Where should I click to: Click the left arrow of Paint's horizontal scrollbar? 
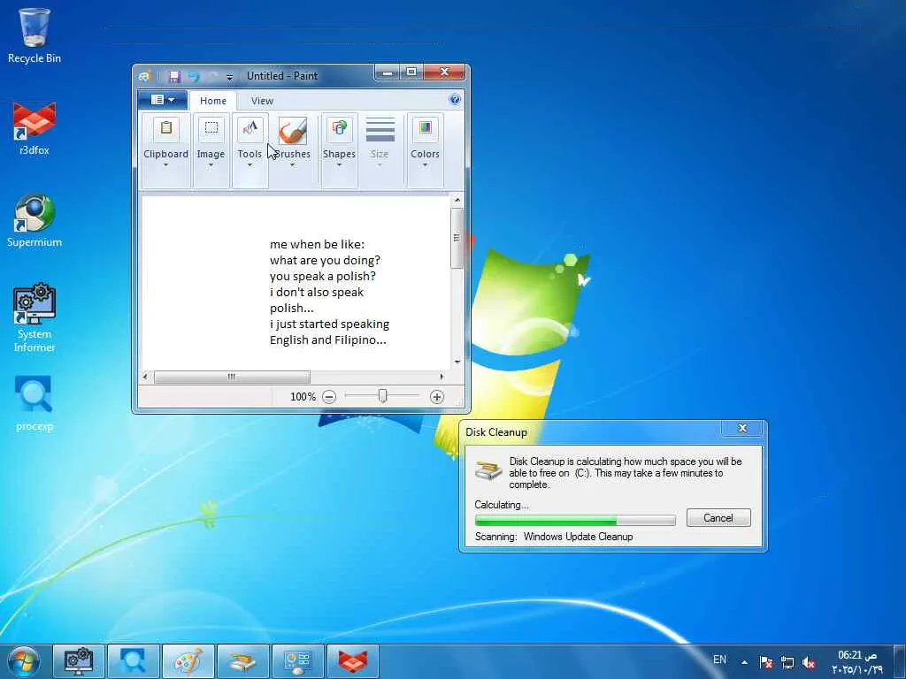pyautogui.click(x=145, y=377)
